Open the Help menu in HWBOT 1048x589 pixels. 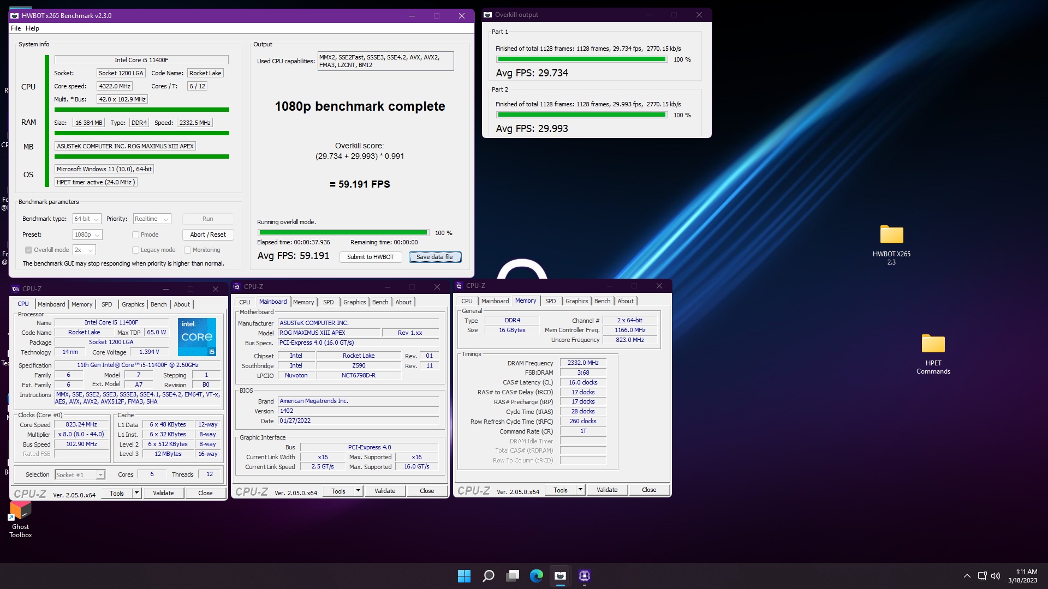click(32, 28)
